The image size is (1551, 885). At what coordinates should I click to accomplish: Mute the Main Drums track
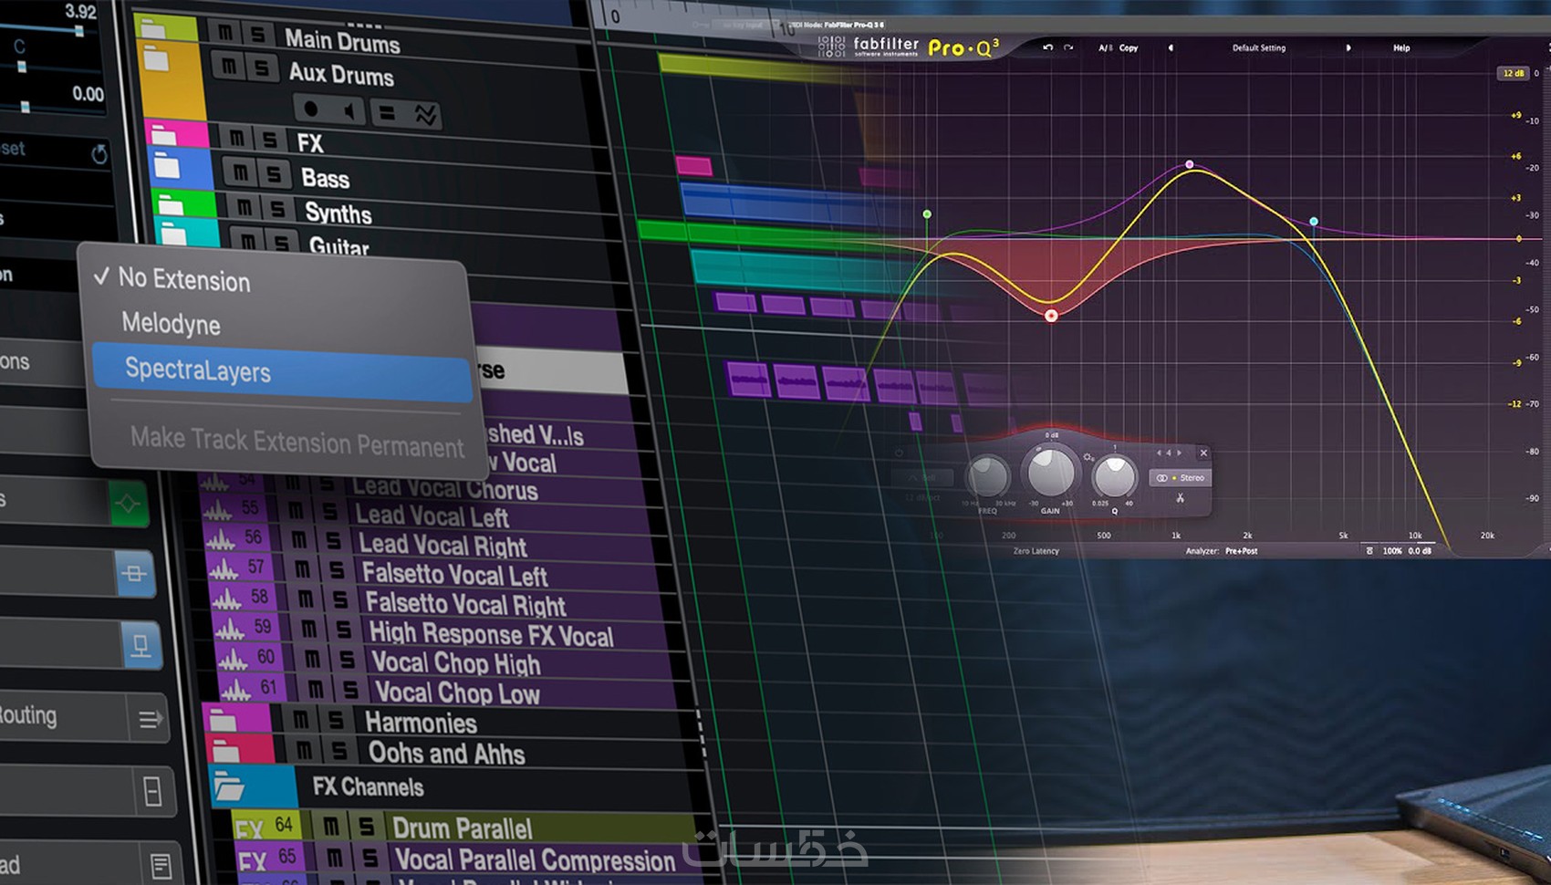pos(224,33)
